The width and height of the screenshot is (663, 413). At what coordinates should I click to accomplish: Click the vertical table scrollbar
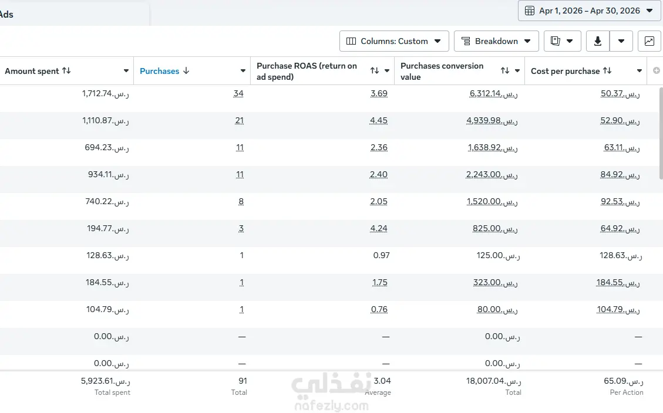[661, 133]
